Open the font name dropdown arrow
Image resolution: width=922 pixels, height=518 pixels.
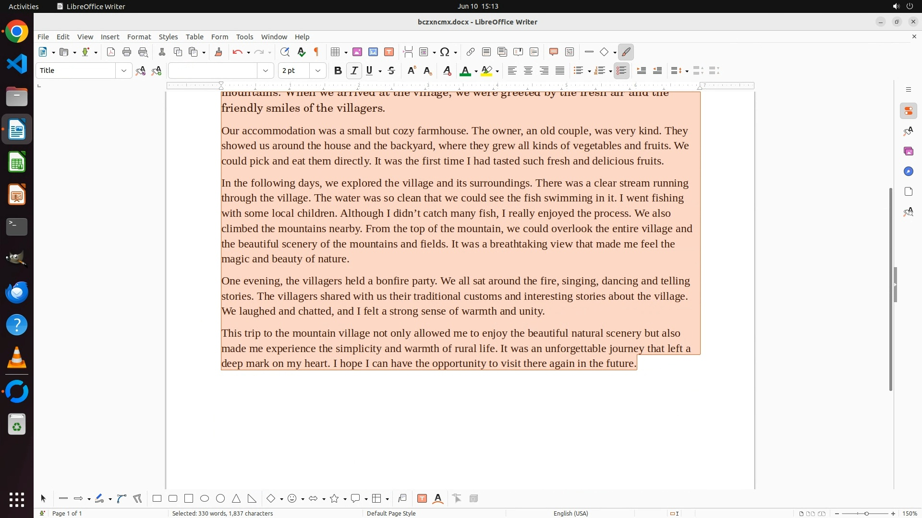pos(265,71)
